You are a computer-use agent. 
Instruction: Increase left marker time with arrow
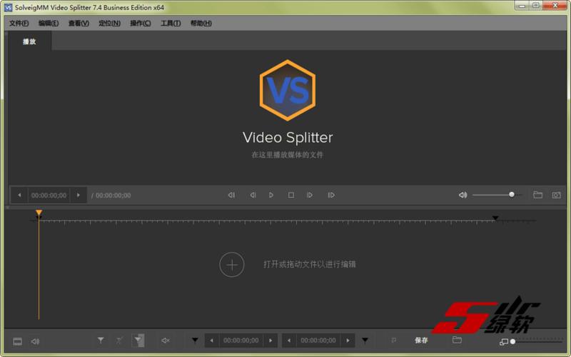[271, 341]
